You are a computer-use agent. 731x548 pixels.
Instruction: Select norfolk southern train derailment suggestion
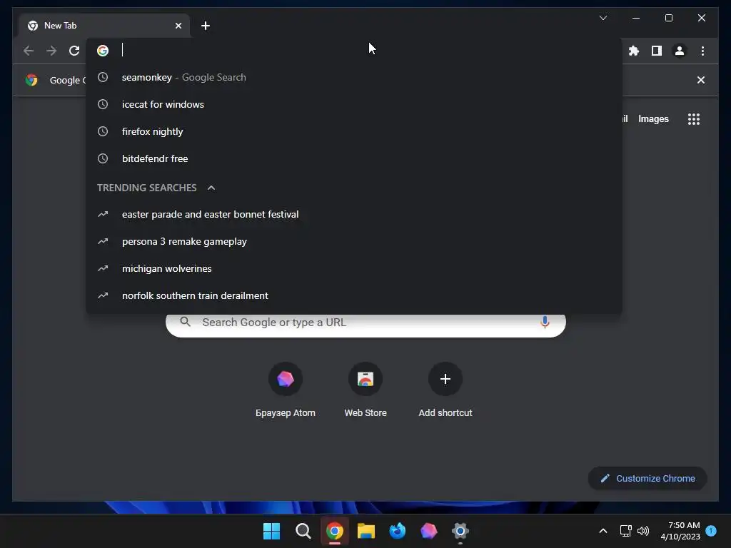[x=354, y=295]
